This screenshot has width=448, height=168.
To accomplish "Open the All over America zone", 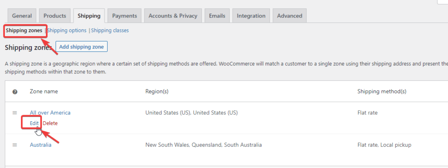I will [50, 113].
